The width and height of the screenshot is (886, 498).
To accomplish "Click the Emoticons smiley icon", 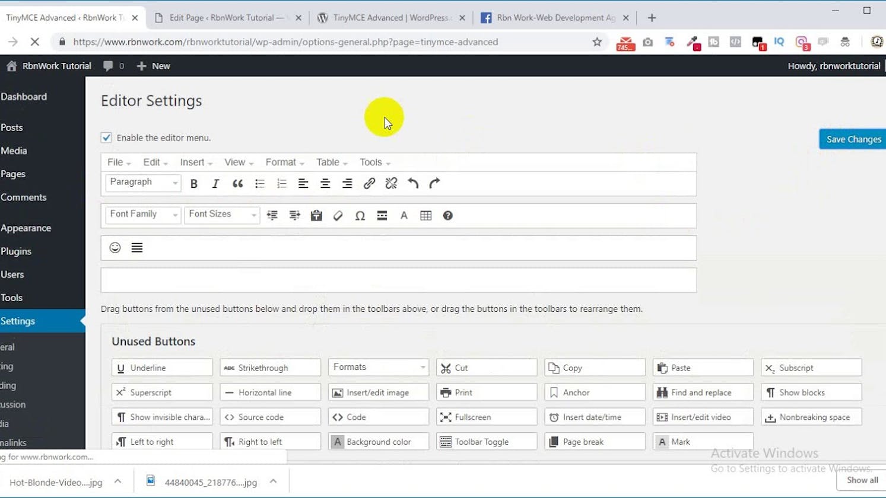I will click(115, 248).
